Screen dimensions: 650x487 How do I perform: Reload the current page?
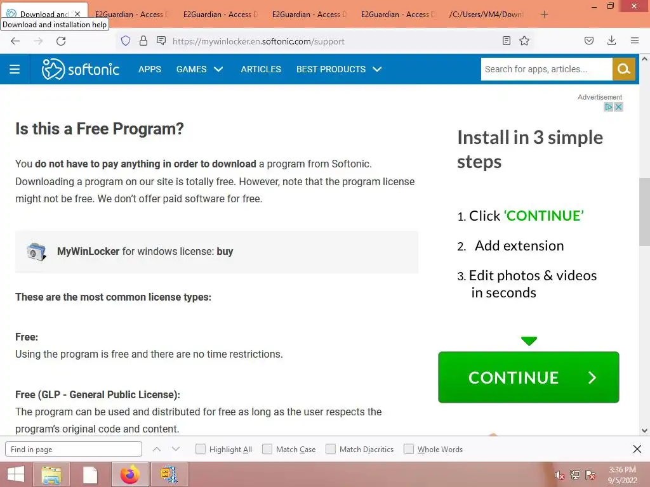click(61, 41)
